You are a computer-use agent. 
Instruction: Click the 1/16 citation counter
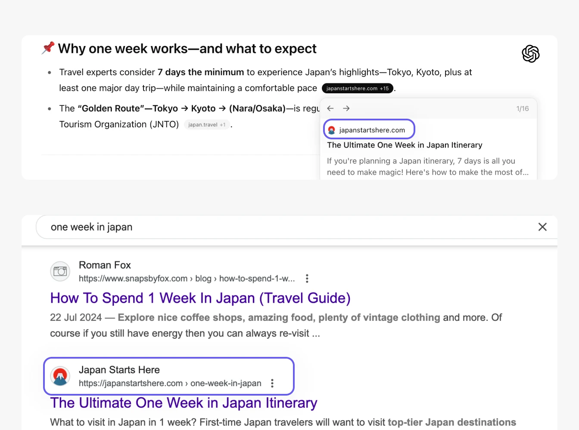click(522, 108)
